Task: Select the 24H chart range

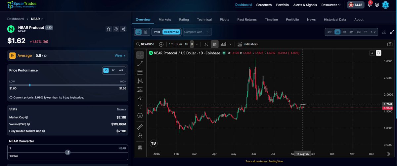Action: coord(330,32)
